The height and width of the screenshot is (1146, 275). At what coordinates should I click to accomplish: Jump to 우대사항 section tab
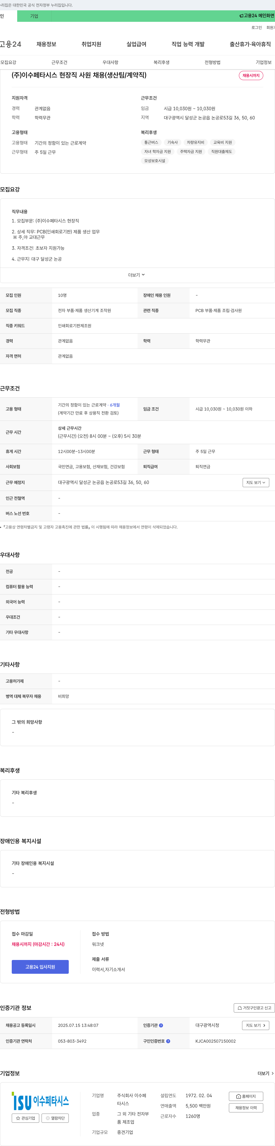(111, 62)
